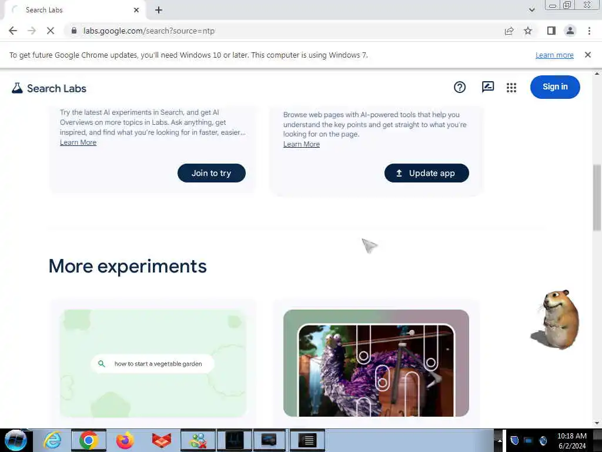Click the network icon in the system tray
Image resolution: width=602 pixels, height=452 pixels.
point(529,440)
